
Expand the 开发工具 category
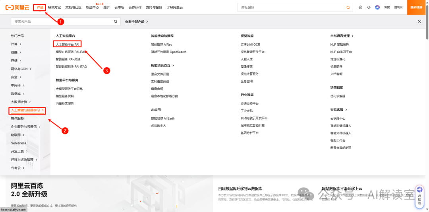[x=19, y=151]
